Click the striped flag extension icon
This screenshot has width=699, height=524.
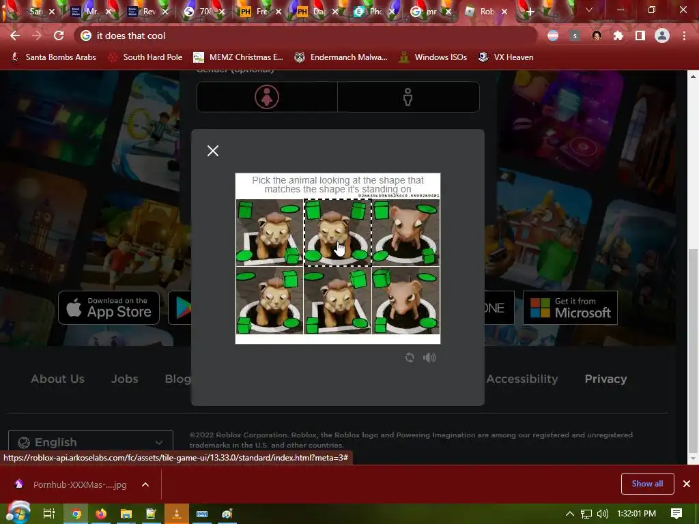553,35
